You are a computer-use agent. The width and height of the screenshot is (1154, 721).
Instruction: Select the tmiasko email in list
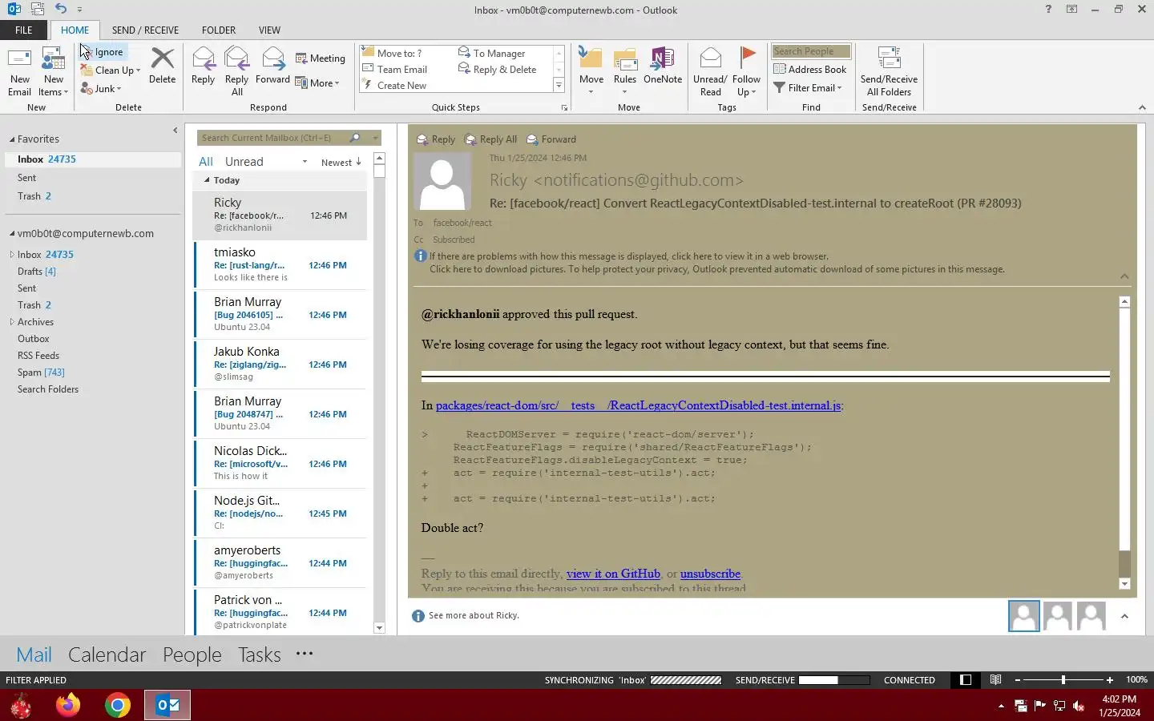(280, 264)
